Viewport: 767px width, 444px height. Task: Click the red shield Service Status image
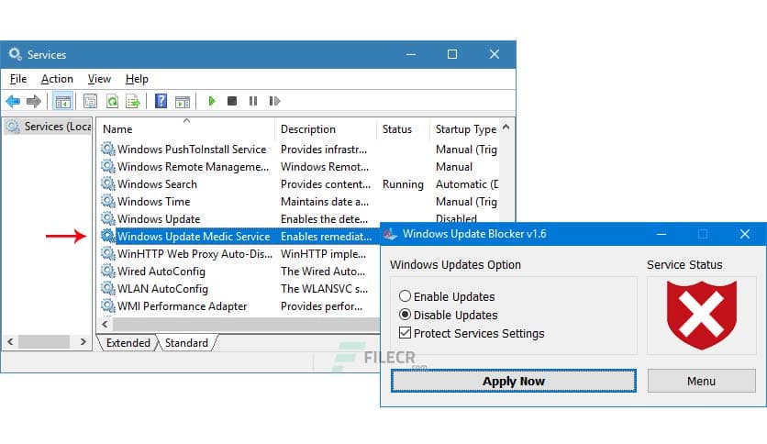702,316
